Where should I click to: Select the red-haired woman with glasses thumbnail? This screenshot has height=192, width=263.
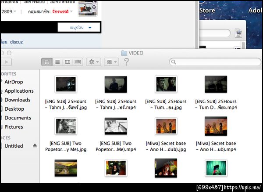click(x=166, y=168)
